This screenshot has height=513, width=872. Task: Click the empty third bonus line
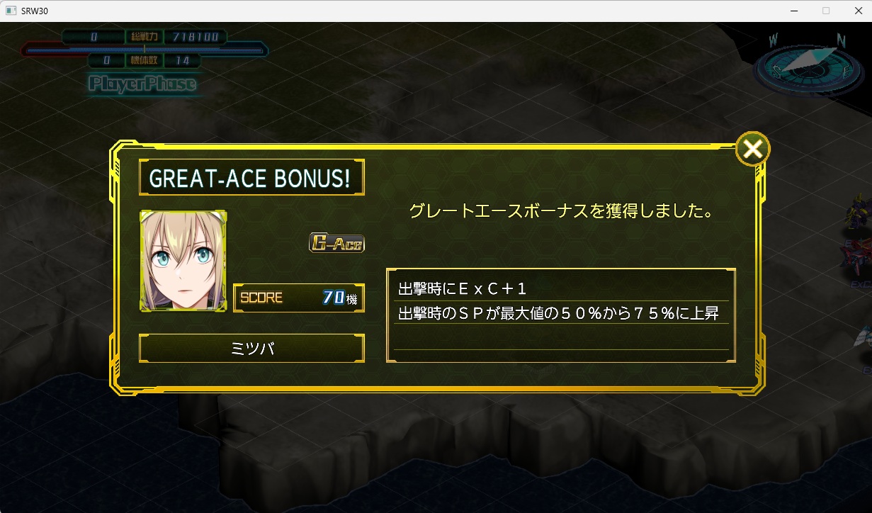(561, 337)
